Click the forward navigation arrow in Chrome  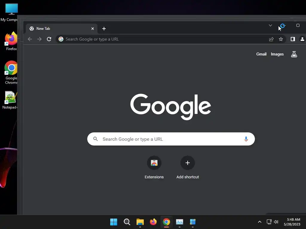point(39,39)
